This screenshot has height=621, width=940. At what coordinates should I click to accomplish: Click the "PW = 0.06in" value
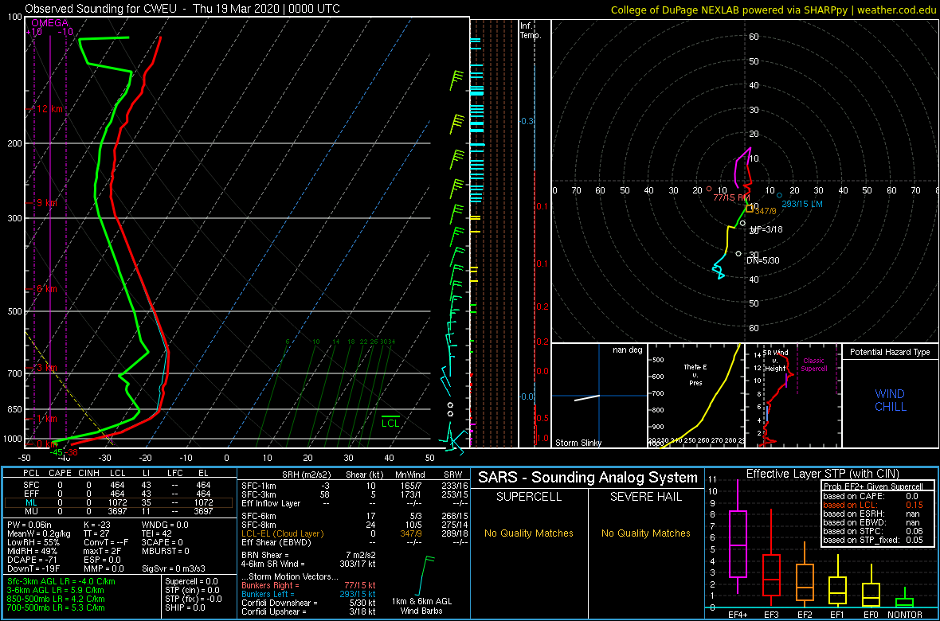click(x=30, y=525)
